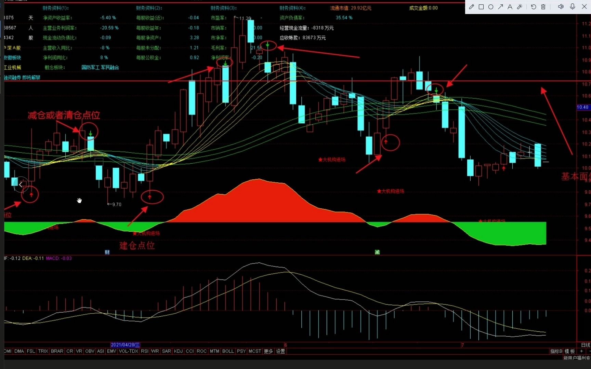
Task: Select the rectangle annotation tool
Action: 481,7
